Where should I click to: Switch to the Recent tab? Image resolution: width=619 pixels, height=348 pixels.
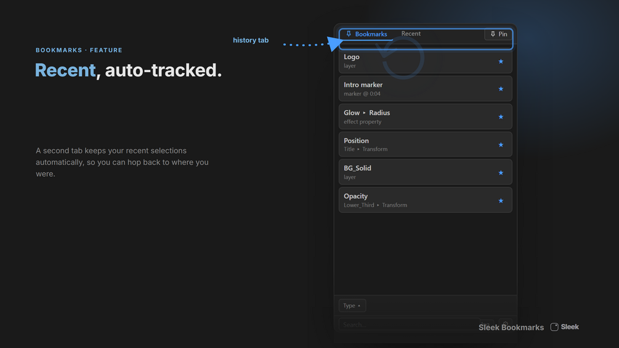click(411, 34)
